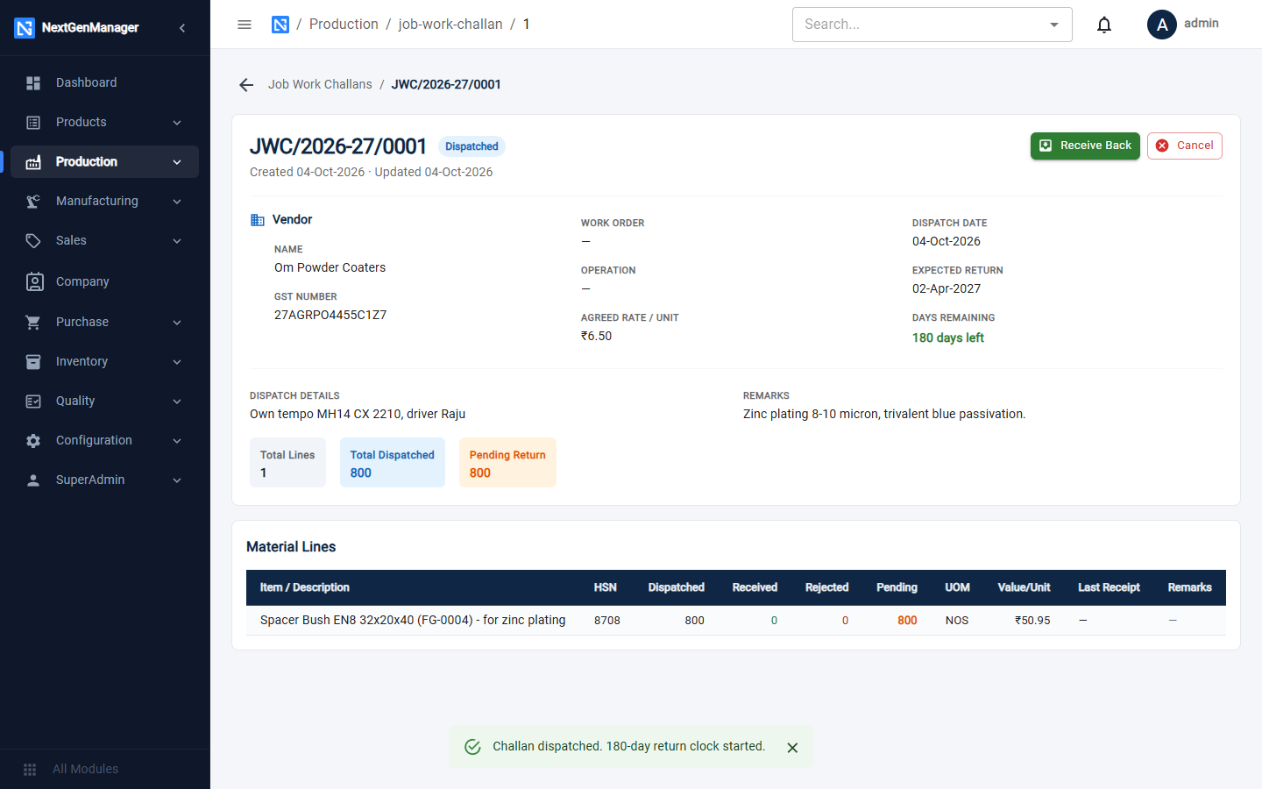The width and height of the screenshot is (1262, 789).
Task: Click the NextGenManager home logo in breadcrumb
Action: 280,25
